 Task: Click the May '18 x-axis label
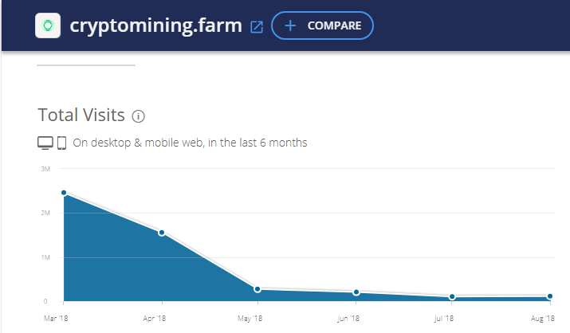[250, 319]
